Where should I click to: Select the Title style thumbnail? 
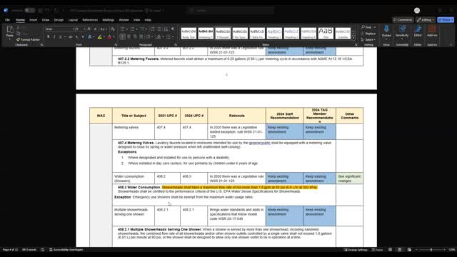[x=326, y=33]
